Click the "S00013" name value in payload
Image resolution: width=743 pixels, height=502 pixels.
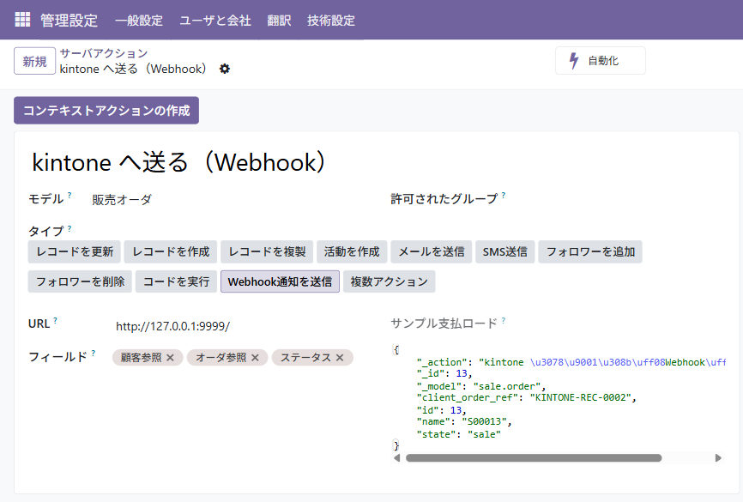point(484,421)
